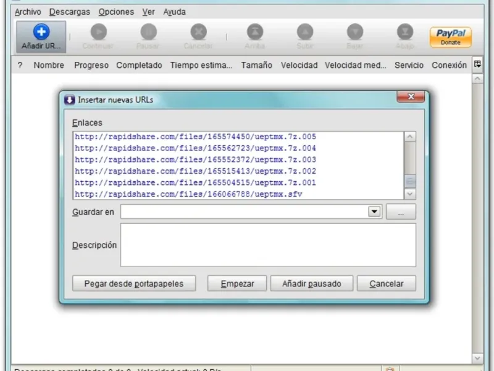This screenshot has width=494, height=371.
Task: Open the Opciones menu
Action: [116, 12]
